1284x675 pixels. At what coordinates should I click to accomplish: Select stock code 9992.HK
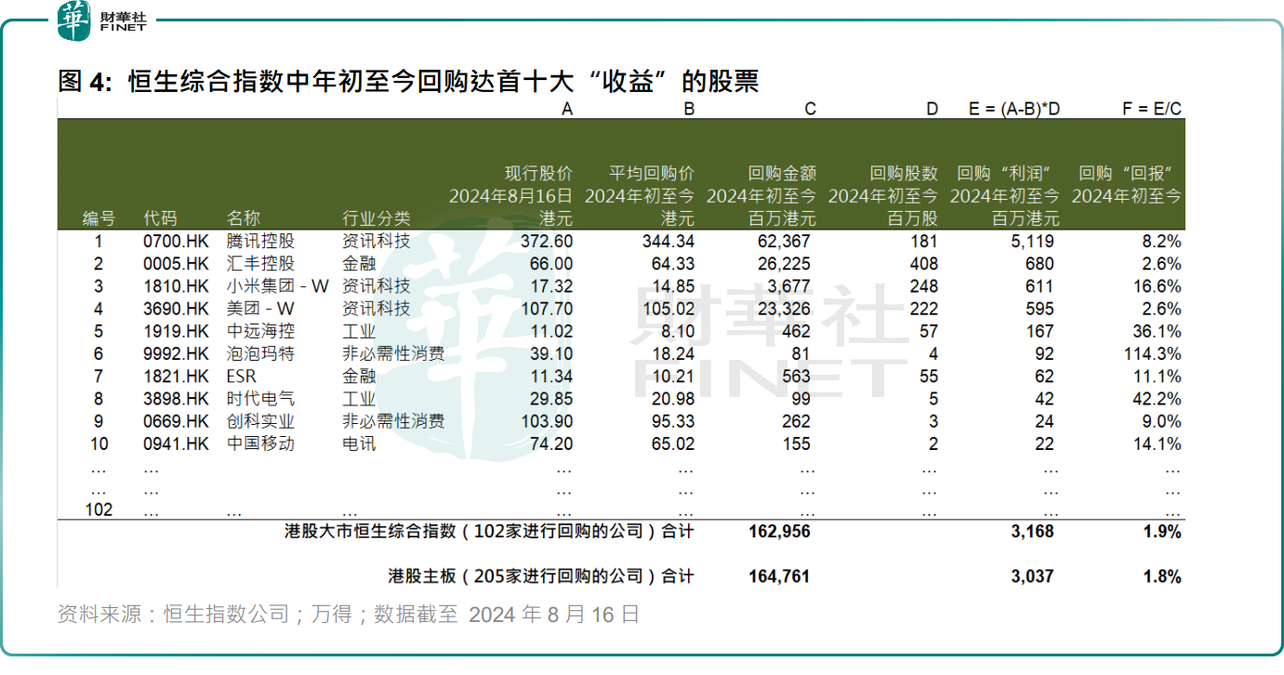pos(177,353)
